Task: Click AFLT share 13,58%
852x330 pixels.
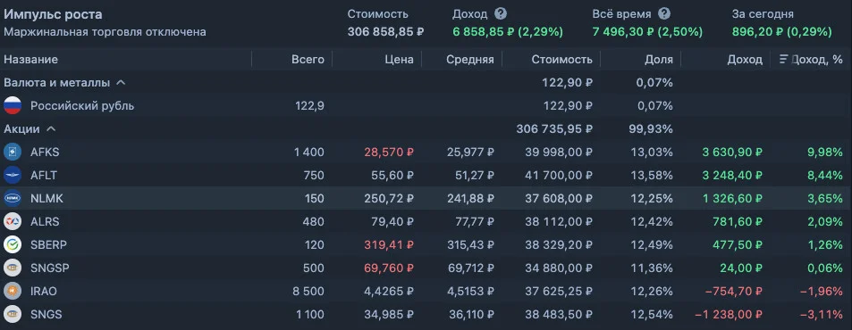Action: pyautogui.click(x=652, y=176)
